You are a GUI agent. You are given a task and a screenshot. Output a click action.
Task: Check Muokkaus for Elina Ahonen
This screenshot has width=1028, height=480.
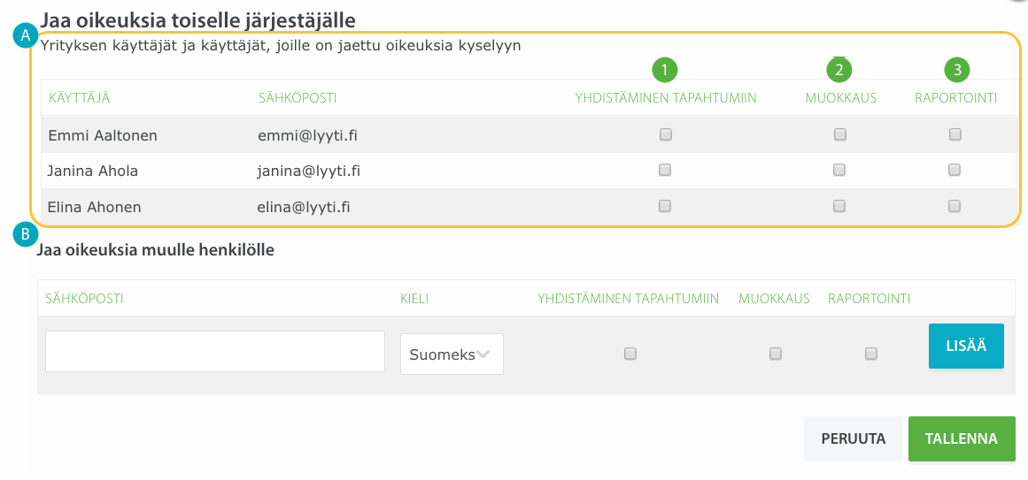[839, 206]
